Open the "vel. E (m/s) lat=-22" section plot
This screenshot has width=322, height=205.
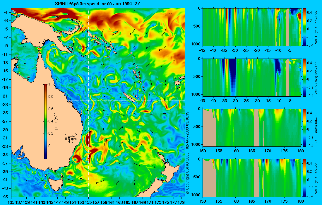252,128
